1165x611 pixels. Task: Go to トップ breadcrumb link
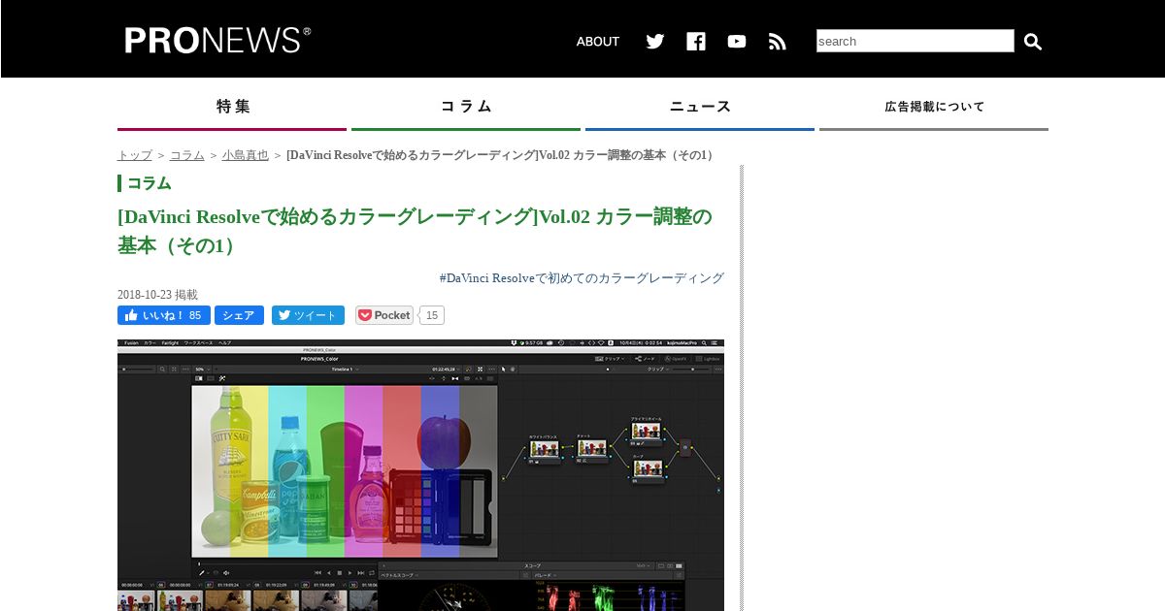(x=135, y=155)
